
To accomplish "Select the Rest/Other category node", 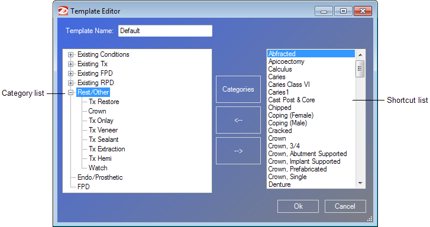I will pos(93,92).
